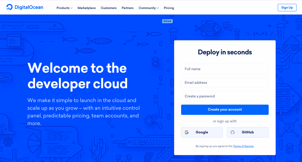Click Create your account button
The image size is (302, 162).
[x=225, y=110]
